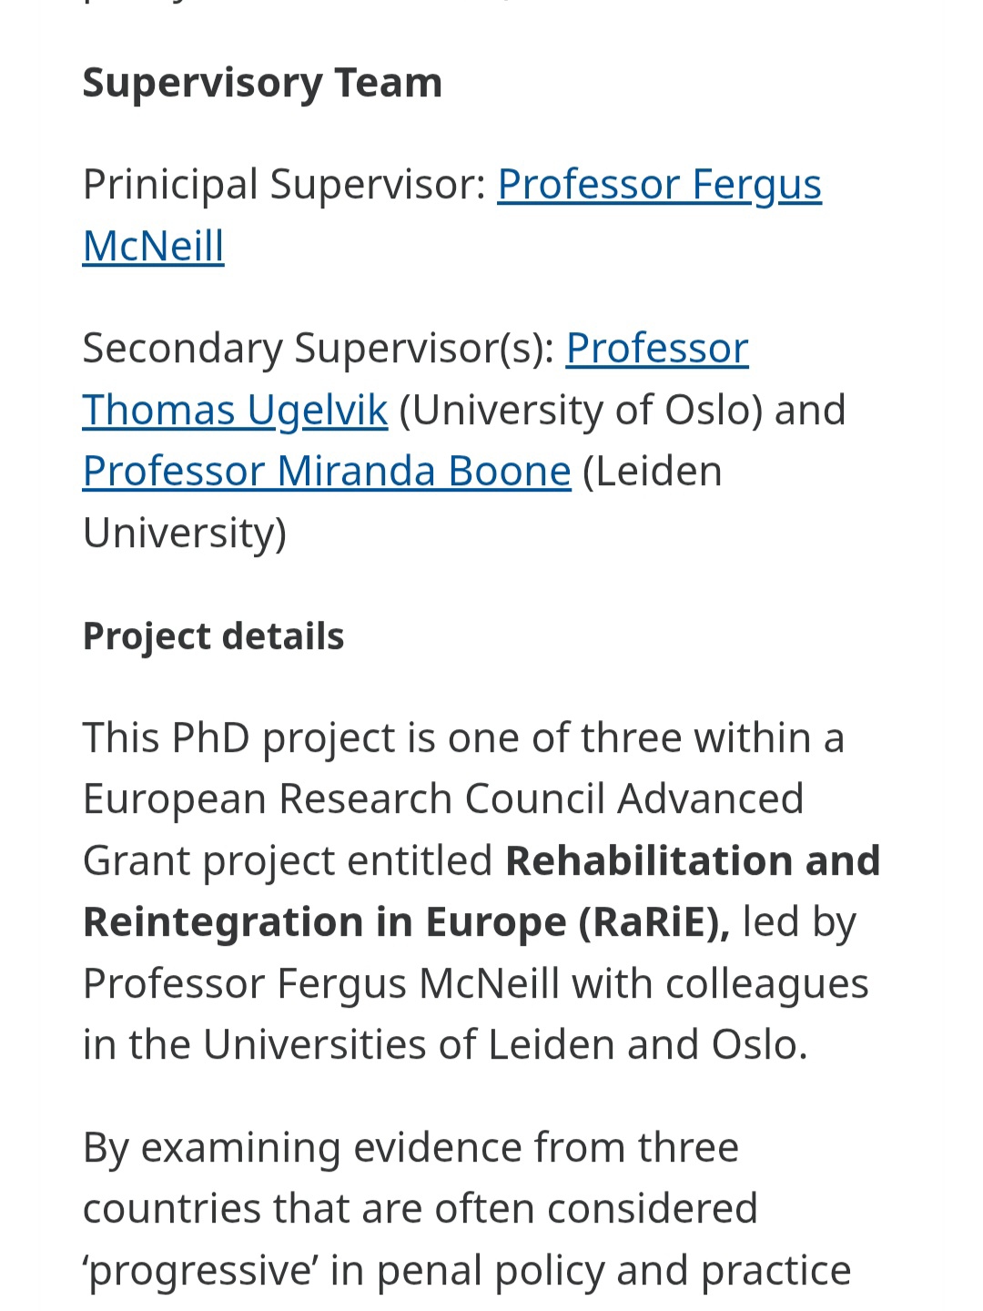Image resolution: width=983 pixels, height=1311 pixels.
Task: Tap the Grant project entitled text
Action: [288, 861]
